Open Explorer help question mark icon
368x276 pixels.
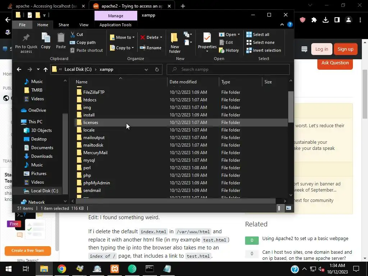290,24
